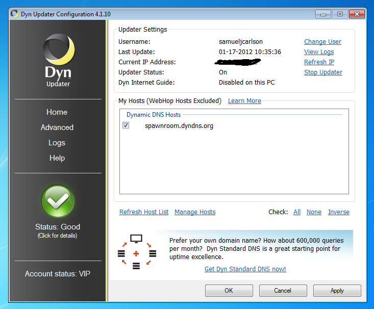Click the Dynamic DNS Hosts group header
This screenshot has width=374, height=309.
(x=154, y=115)
